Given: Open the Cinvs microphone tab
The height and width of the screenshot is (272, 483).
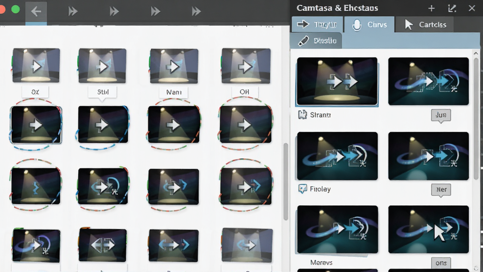Looking at the screenshot, I should [369, 25].
